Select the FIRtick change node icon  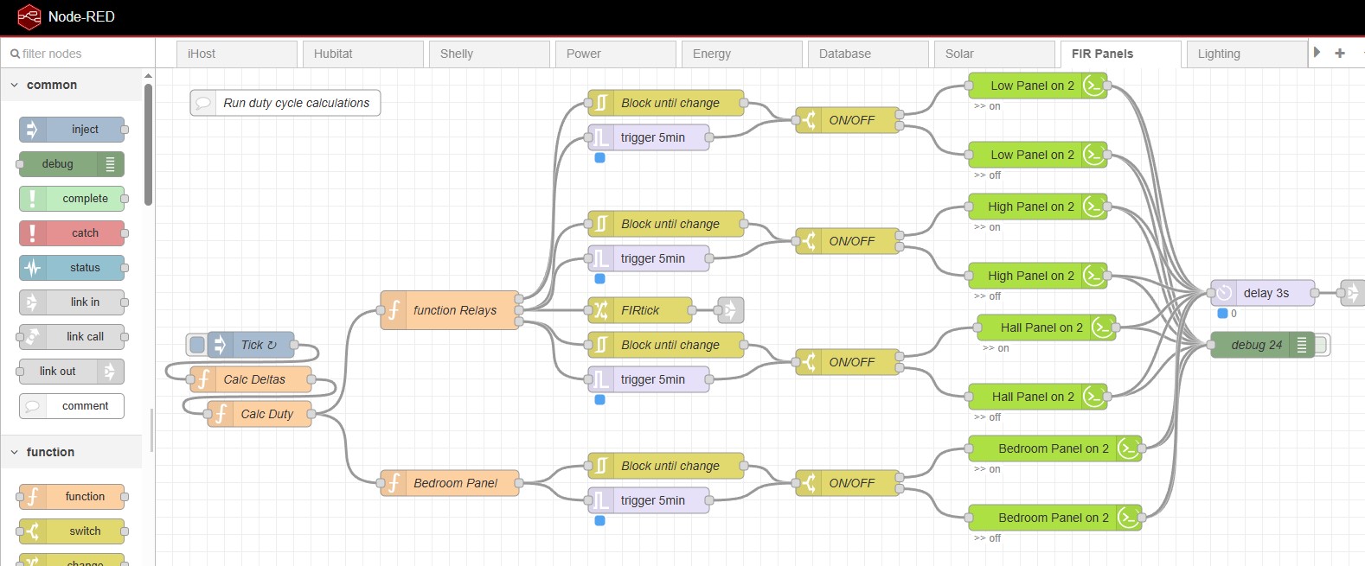tap(600, 310)
